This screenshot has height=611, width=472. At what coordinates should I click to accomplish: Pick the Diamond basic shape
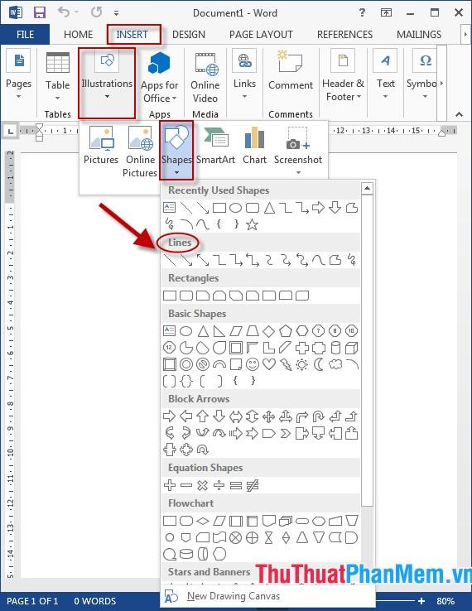[268, 332]
